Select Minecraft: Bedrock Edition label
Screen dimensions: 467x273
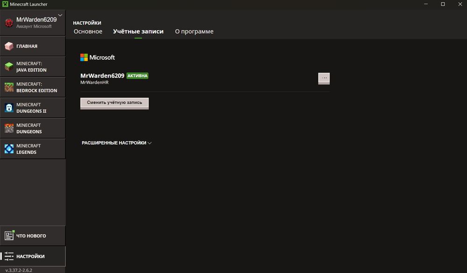coord(36,87)
